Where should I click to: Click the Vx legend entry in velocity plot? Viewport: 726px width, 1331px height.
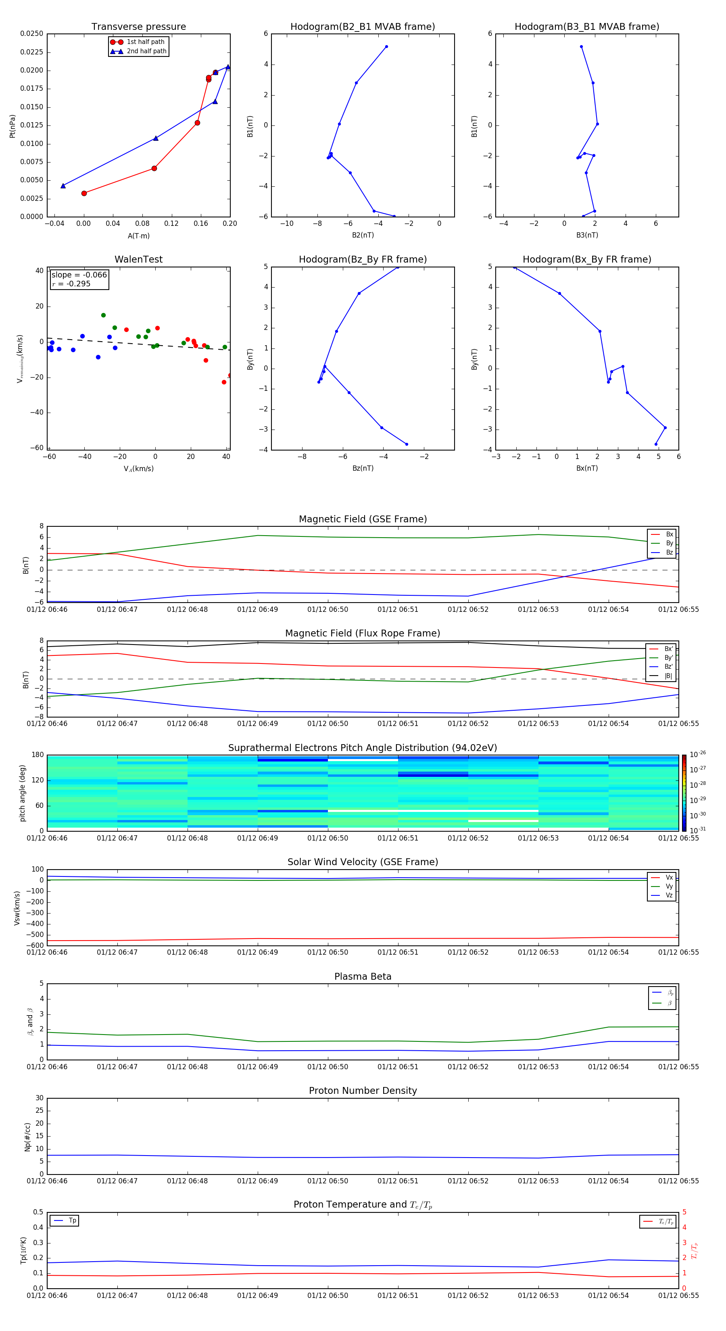point(662,877)
